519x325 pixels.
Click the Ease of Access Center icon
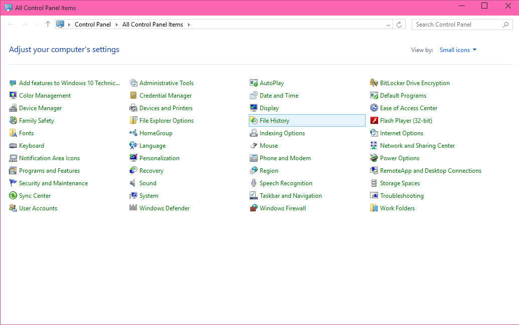(374, 108)
